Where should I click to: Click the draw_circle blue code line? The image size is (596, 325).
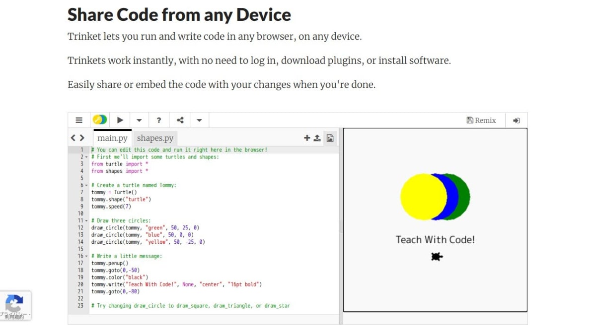point(143,235)
